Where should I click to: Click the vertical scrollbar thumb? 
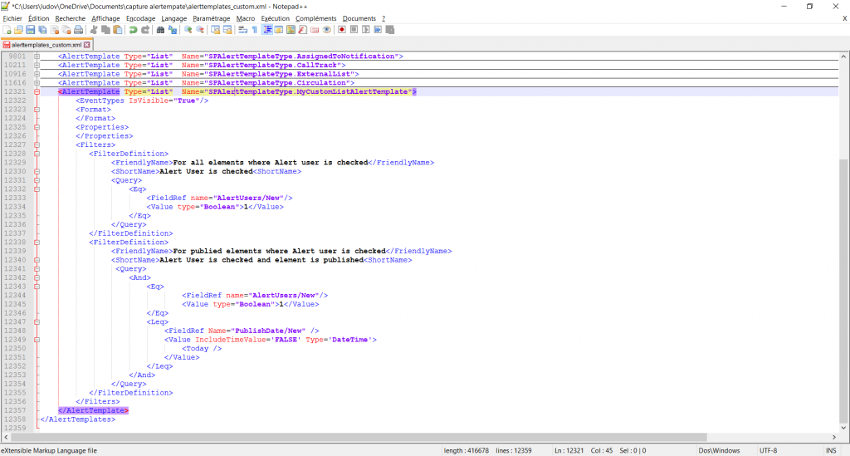[x=843, y=291]
